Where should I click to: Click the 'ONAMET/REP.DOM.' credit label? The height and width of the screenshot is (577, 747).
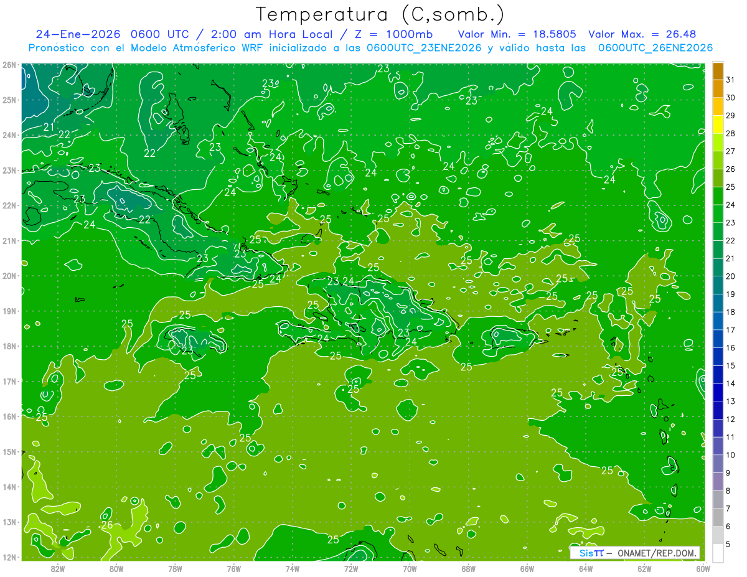point(657,553)
